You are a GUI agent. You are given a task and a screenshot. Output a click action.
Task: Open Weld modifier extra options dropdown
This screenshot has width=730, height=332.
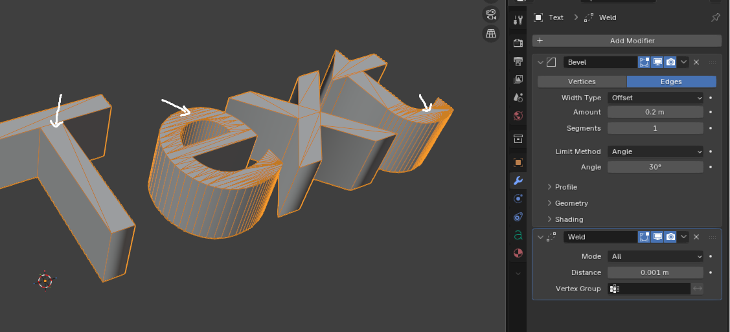point(683,237)
